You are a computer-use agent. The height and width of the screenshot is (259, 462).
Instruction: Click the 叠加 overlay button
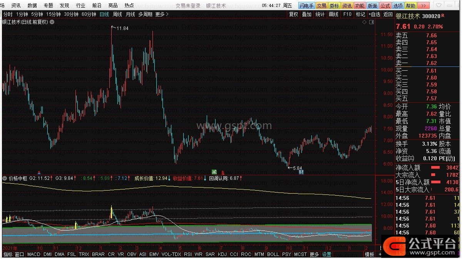coord(307,14)
